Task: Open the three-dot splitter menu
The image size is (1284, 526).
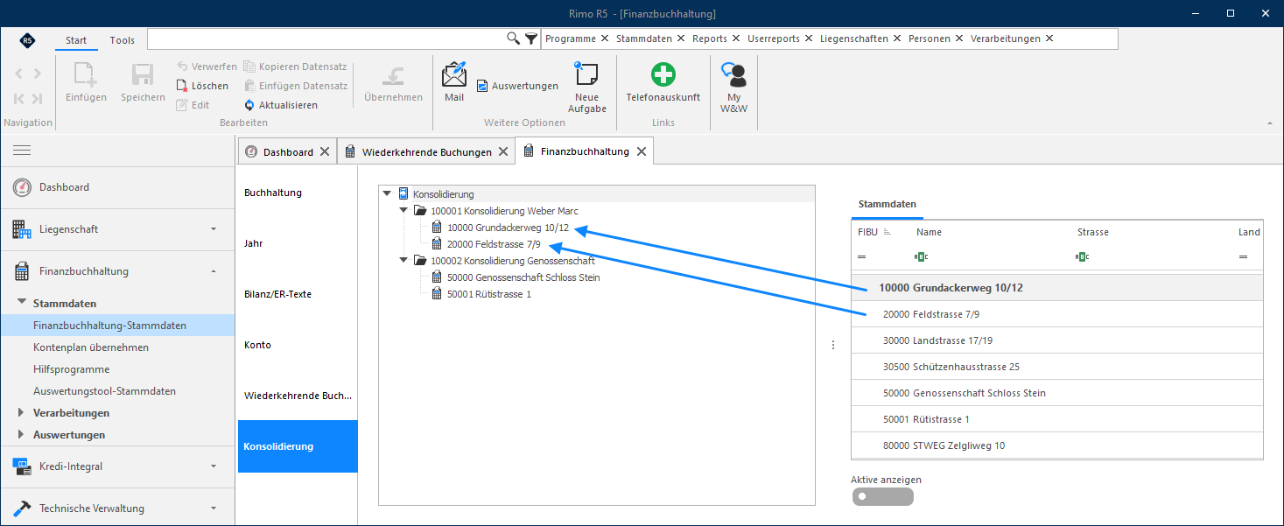Action: [x=832, y=345]
